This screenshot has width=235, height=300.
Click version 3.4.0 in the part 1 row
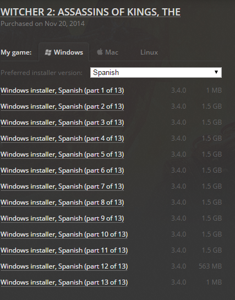(x=179, y=90)
